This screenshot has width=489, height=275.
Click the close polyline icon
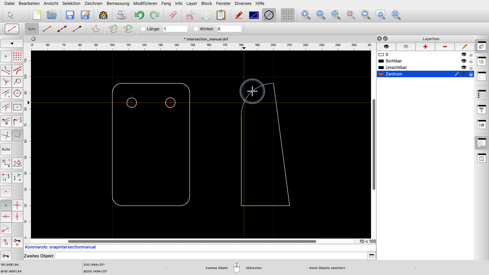click(95, 29)
